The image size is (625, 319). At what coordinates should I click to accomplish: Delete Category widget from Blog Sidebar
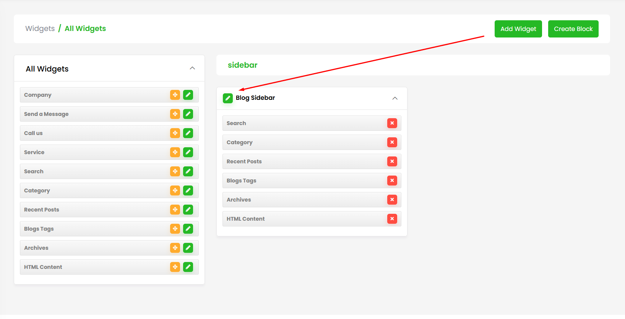coord(392,142)
